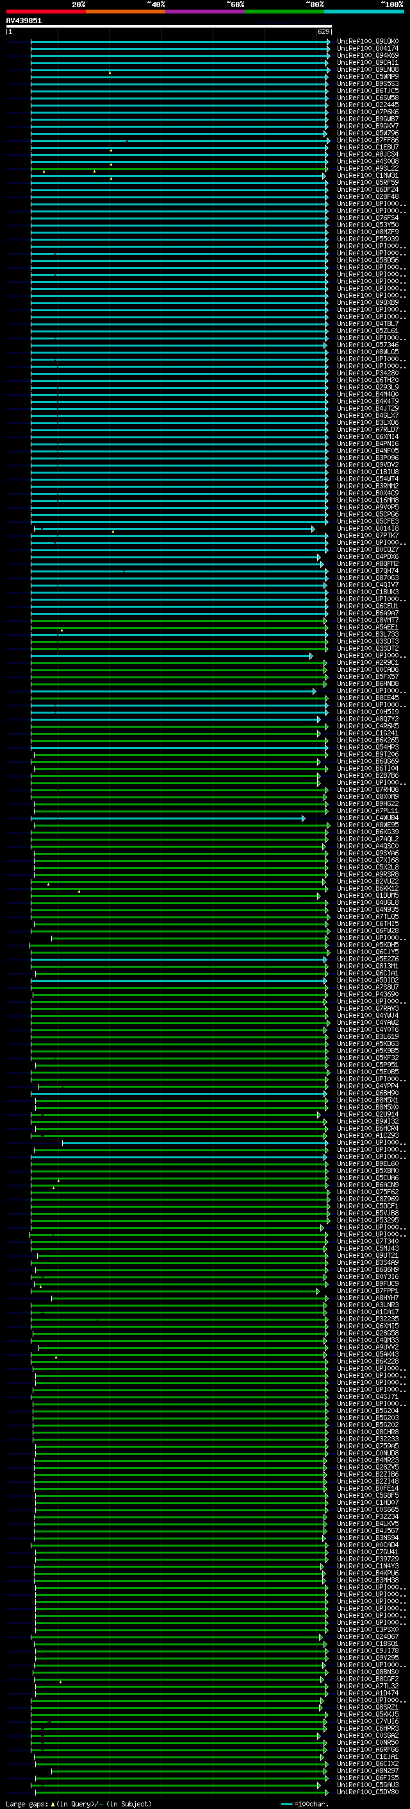Image resolution: width=410 pixels, height=1809 pixels.
Task: Select the UniRef100_Q54HP3 entry
Action: point(368,747)
